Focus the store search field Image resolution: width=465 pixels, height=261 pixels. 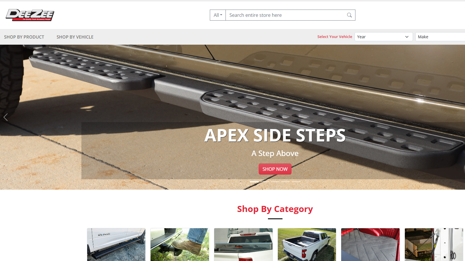tap(286, 15)
